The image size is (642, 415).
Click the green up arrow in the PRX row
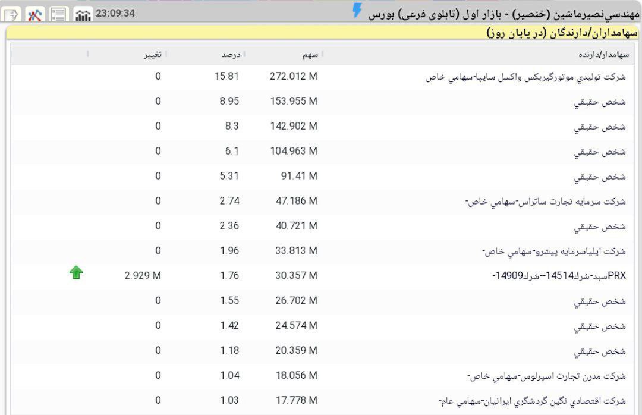(x=76, y=272)
